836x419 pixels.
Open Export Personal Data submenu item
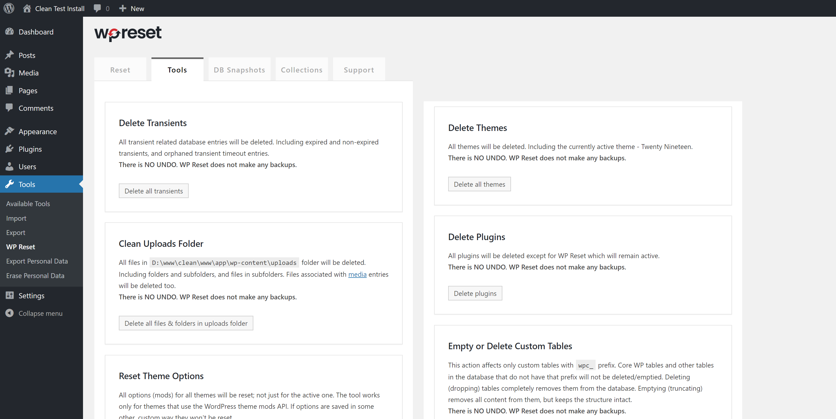point(37,261)
